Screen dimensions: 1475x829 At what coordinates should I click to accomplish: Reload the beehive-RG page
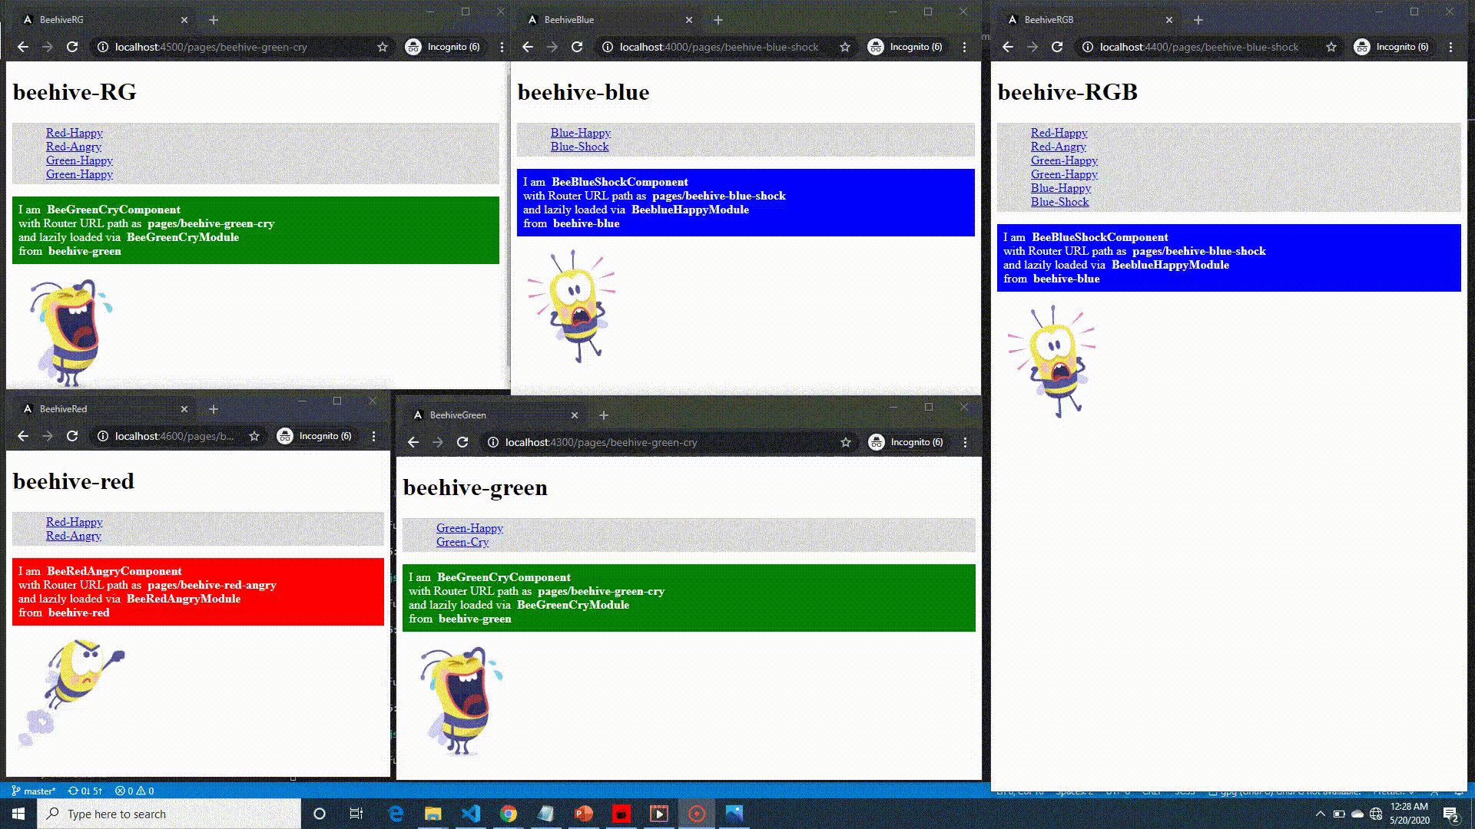(x=73, y=47)
